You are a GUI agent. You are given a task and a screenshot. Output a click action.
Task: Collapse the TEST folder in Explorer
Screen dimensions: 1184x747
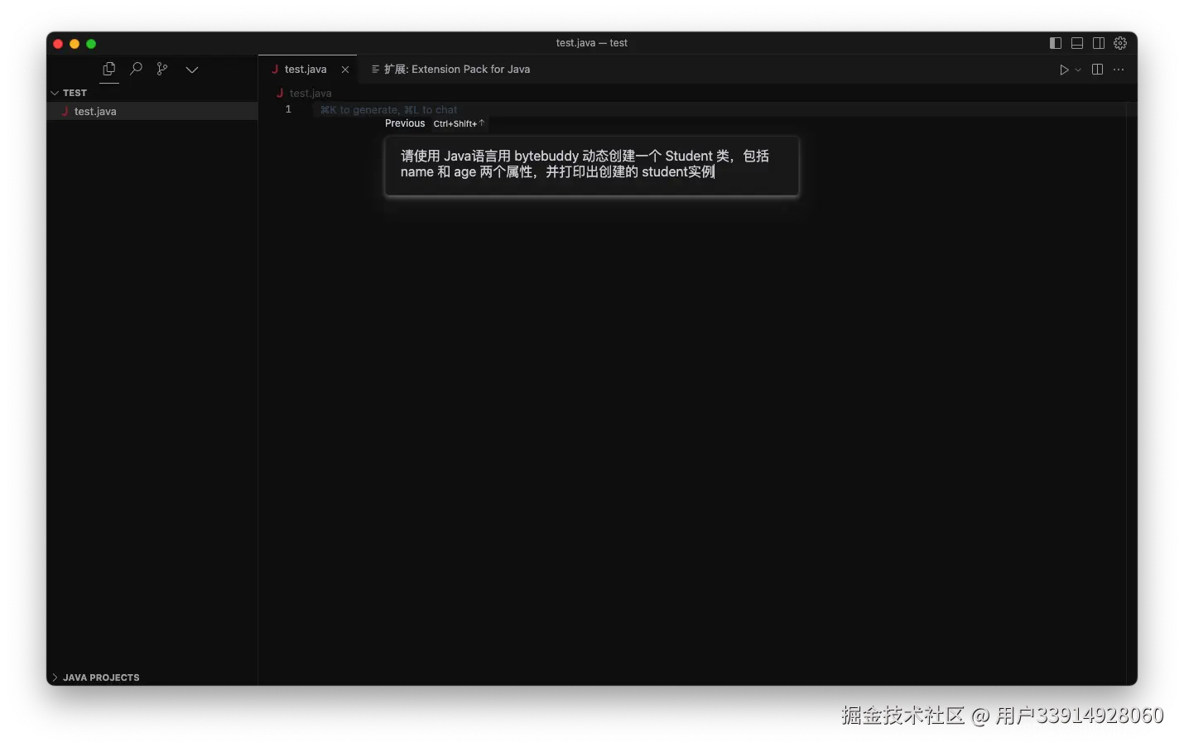coord(55,93)
